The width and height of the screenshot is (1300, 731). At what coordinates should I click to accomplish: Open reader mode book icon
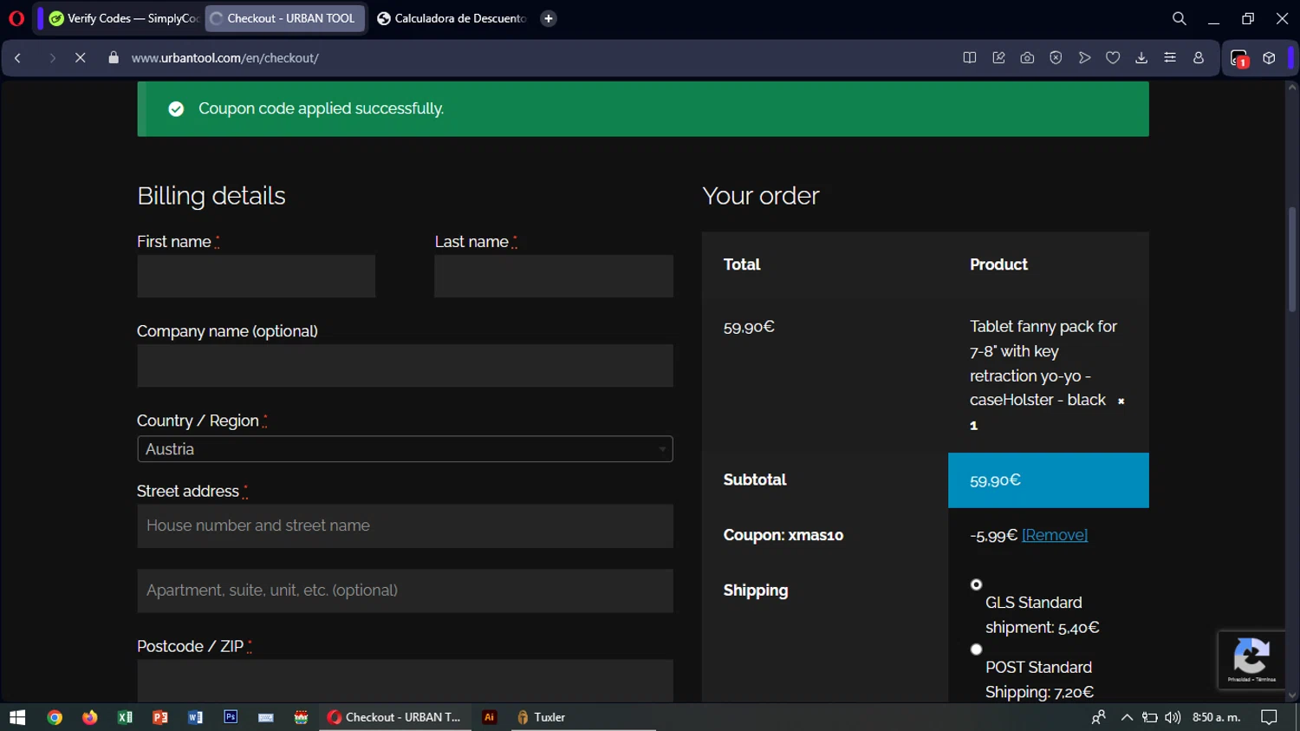point(970,58)
